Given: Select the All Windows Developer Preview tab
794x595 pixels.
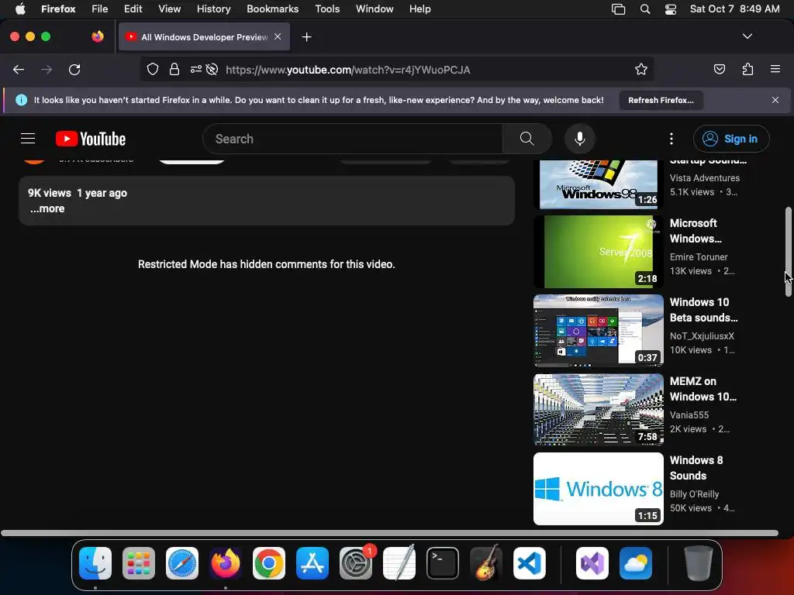Looking at the screenshot, I should [204, 37].
